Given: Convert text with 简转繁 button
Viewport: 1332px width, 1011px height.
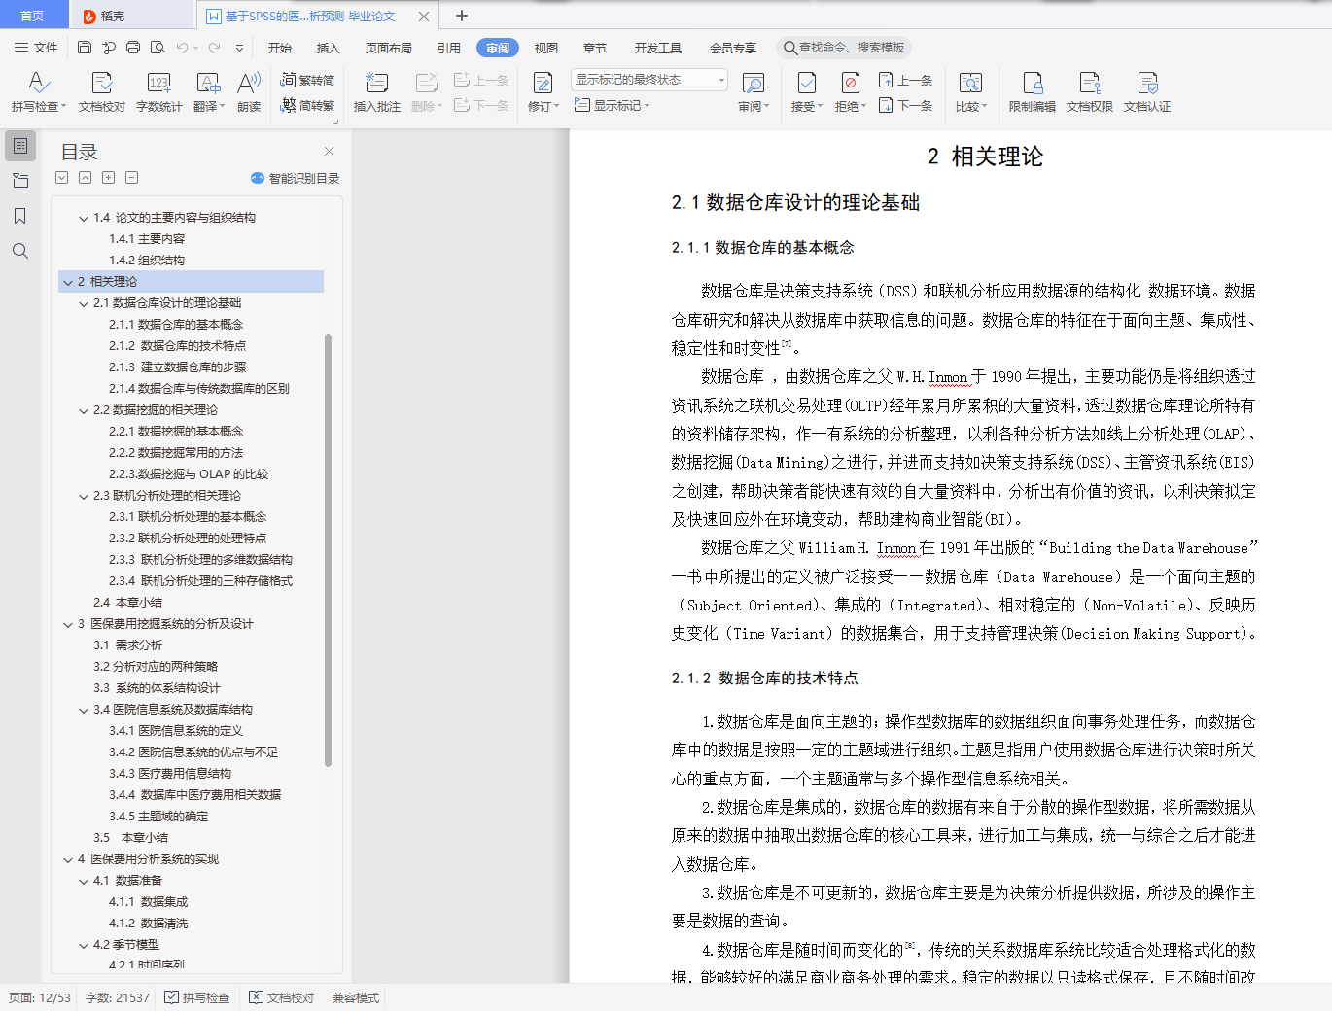Looking at the screenshot, I should click(x=307, y=106).
